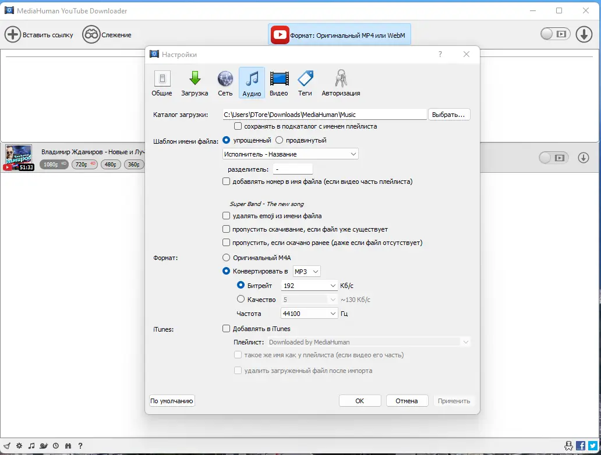The width and height of the screenshot is (601, 455).
Task: Click the Владимир Ждамиров video thumbnail
Action: coord(19,158)
